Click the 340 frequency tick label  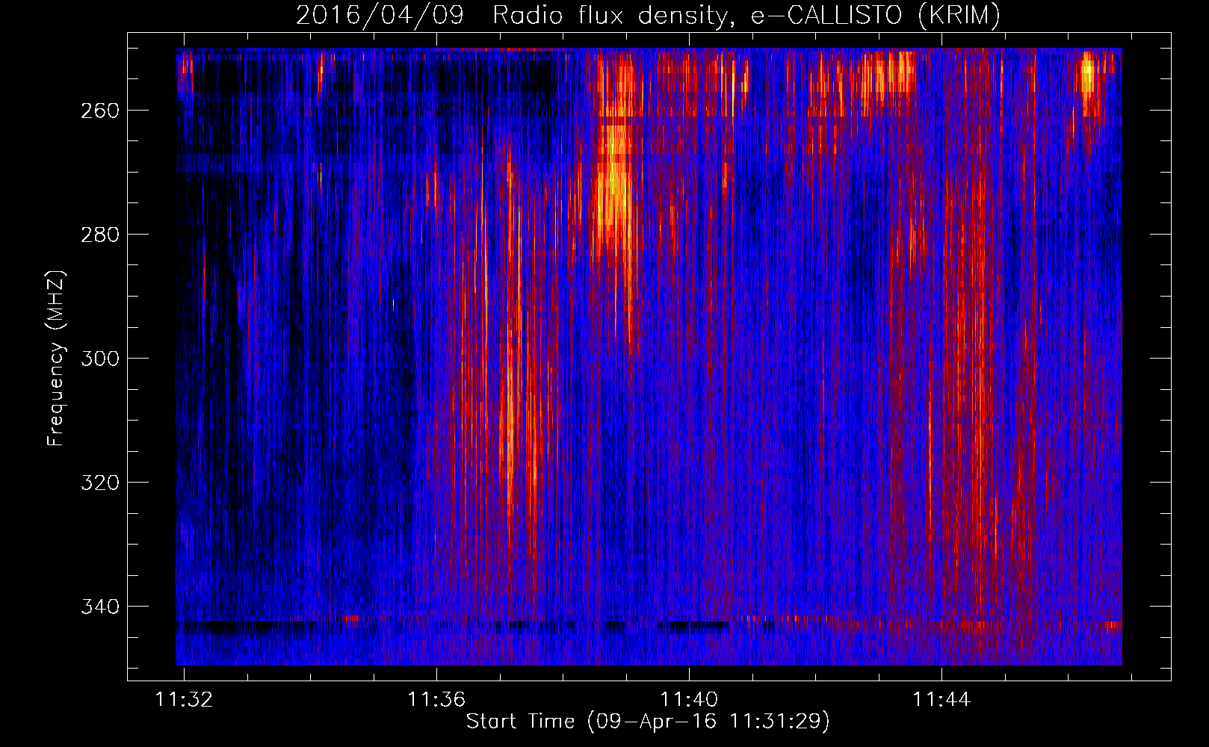pyautogui.click(x=100, y=607)
